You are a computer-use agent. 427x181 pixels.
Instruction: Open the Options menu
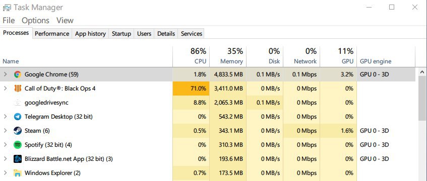click(35, 21)
